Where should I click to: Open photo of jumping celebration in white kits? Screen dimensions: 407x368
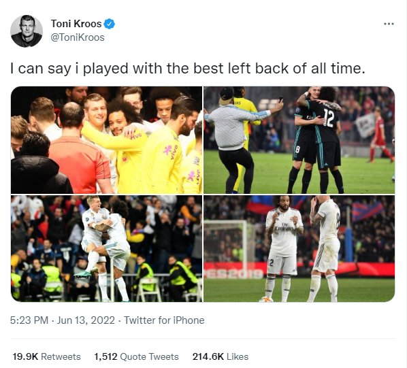coord(106,248)
